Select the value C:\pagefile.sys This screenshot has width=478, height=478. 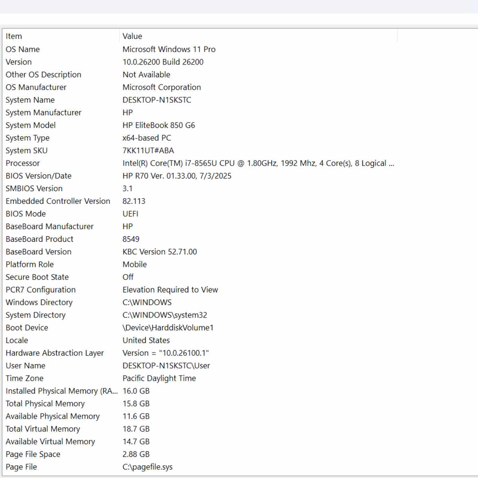148,467
